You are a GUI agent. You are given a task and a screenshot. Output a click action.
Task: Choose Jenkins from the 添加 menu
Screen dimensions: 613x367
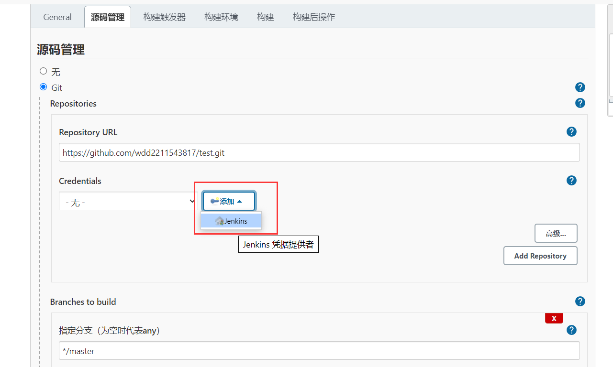(x=231, y=221)
